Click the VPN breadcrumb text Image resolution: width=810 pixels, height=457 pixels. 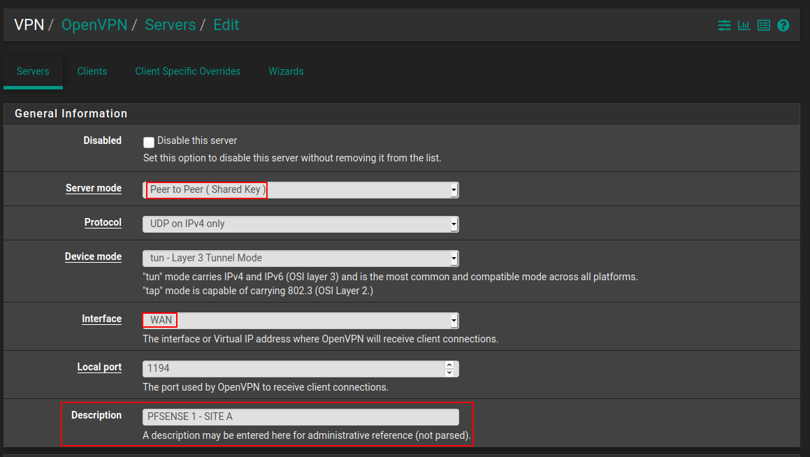[x=29, y=24]
